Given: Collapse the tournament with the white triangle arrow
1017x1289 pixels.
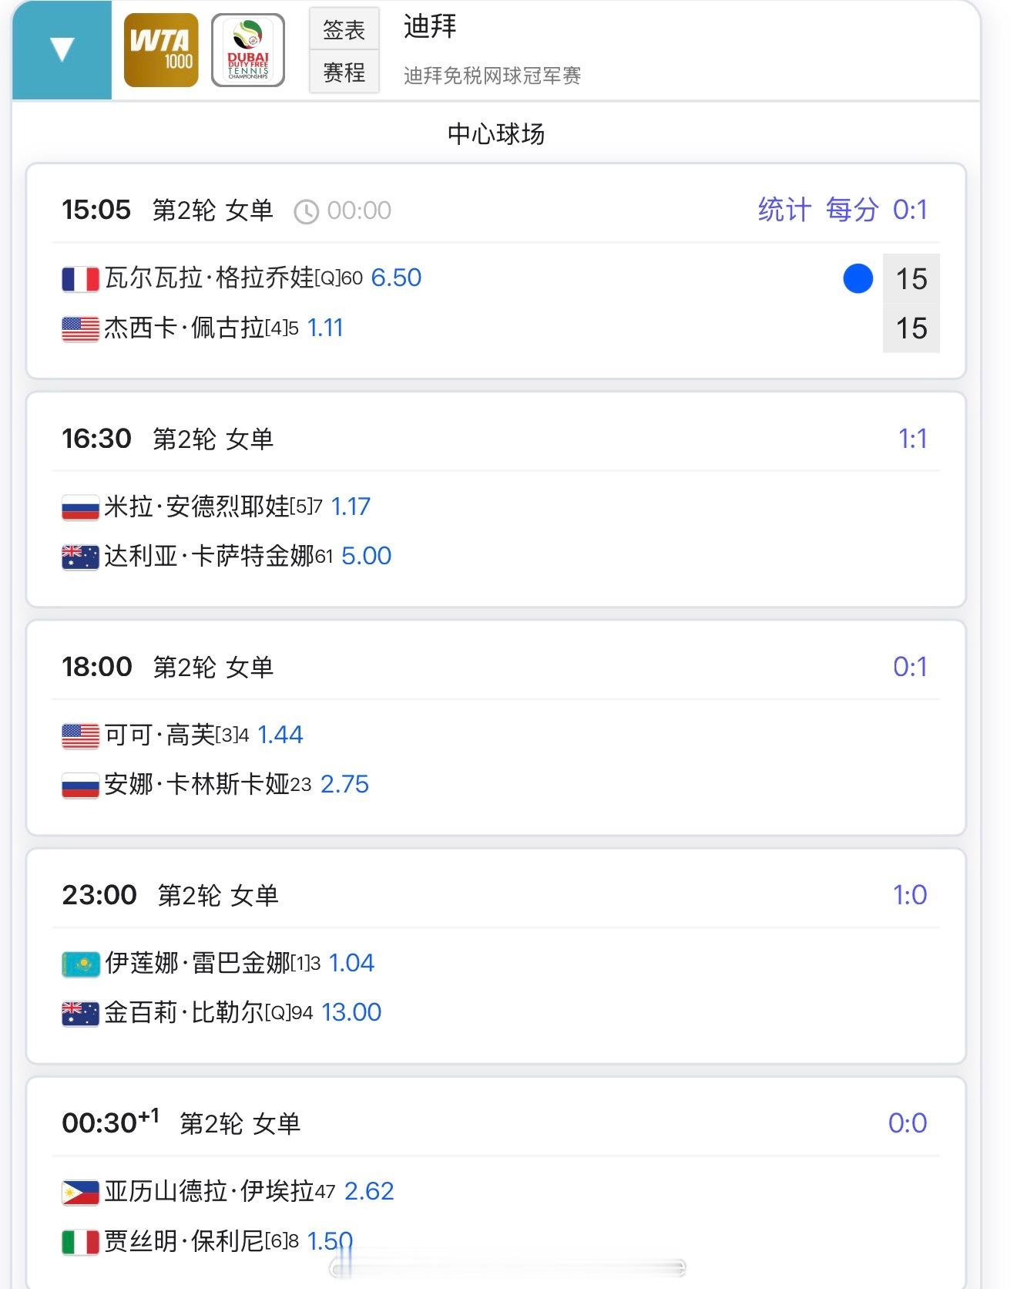Looking at the screenshot, I should [x=62, y=50].
